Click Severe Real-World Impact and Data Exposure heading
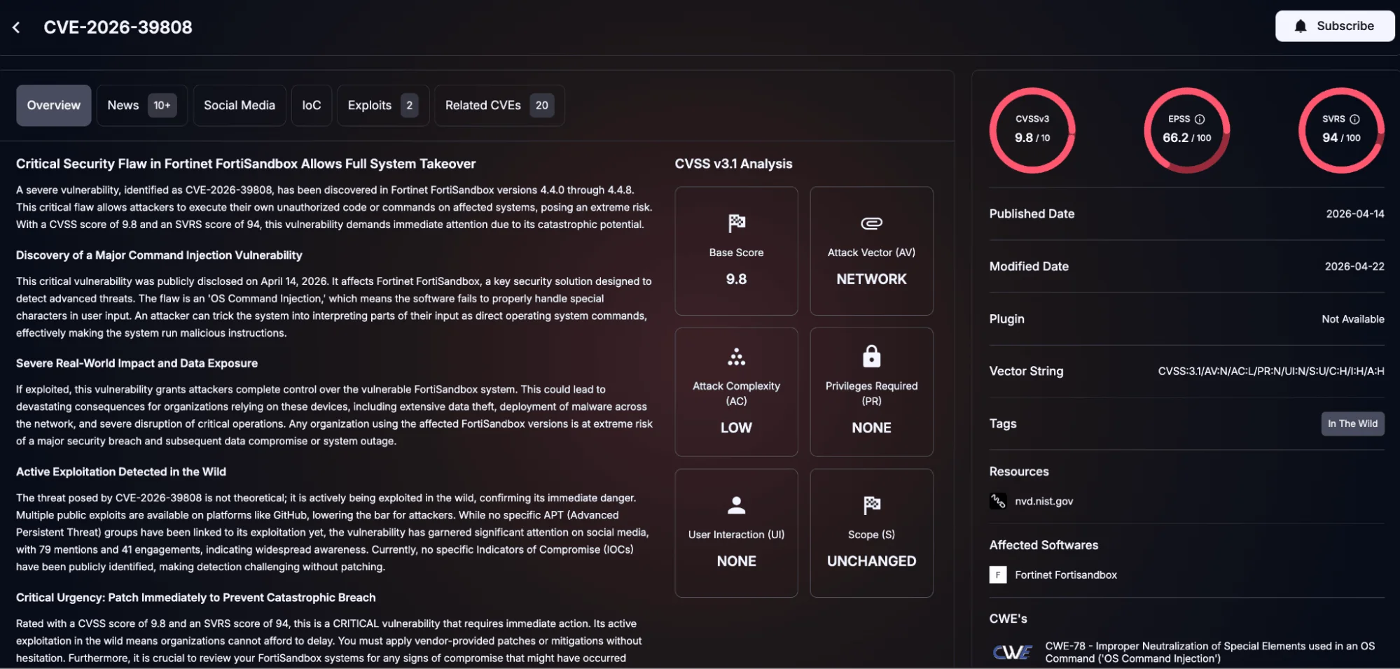1400x669 pixels. [137, 363]
